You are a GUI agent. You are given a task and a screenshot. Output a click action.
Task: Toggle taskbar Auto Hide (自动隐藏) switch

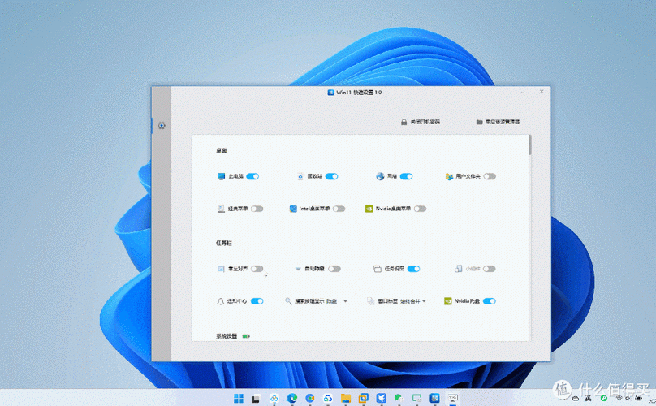pyautogui.click(x=334, y=269)
